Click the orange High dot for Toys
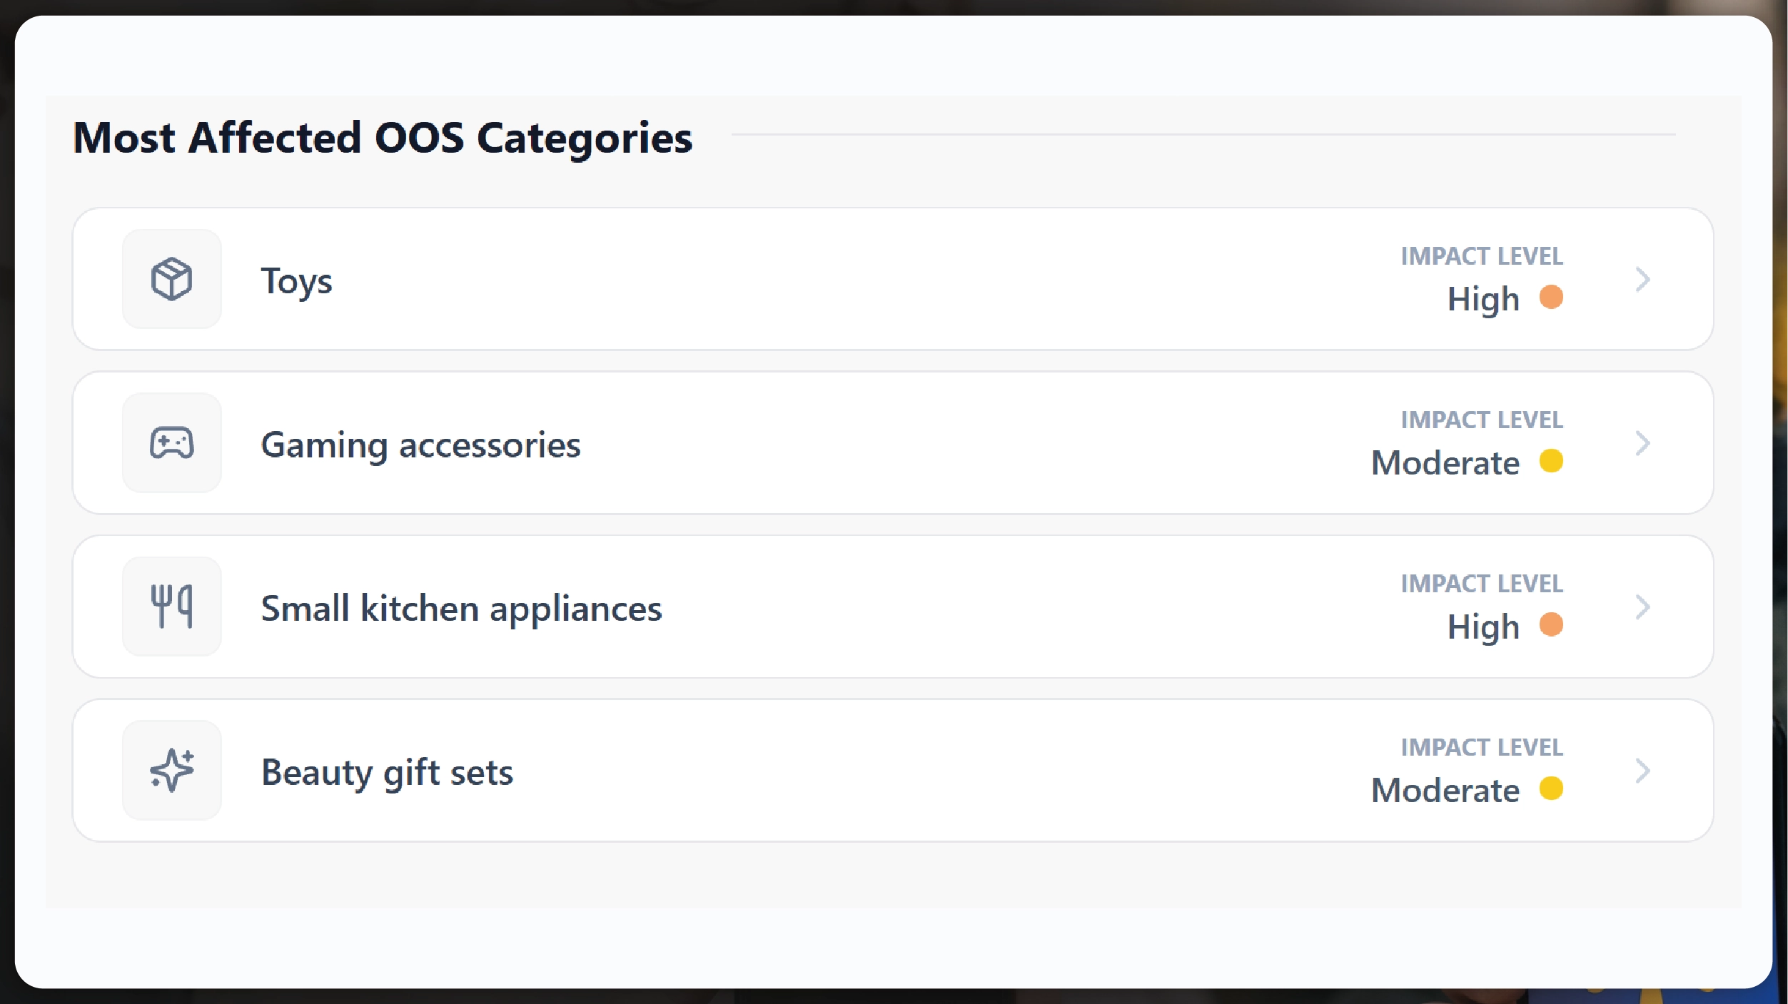 point(1551,297)
